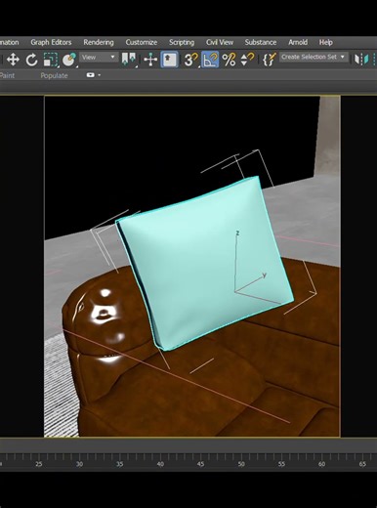Open the Customize menu
Screen dimensions: 377x508
(x=142, y=42)
